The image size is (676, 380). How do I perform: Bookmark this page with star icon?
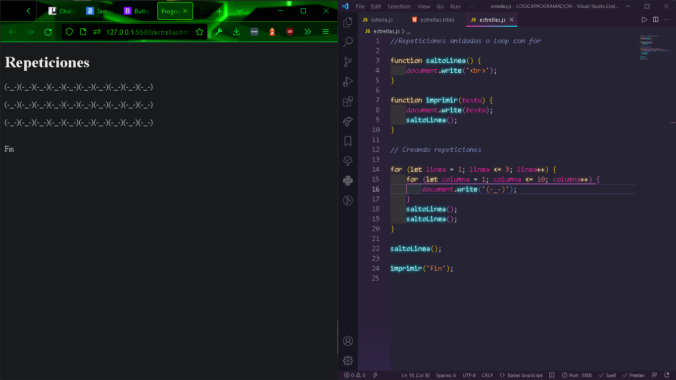pyautogui.click(x=199, y=32)
